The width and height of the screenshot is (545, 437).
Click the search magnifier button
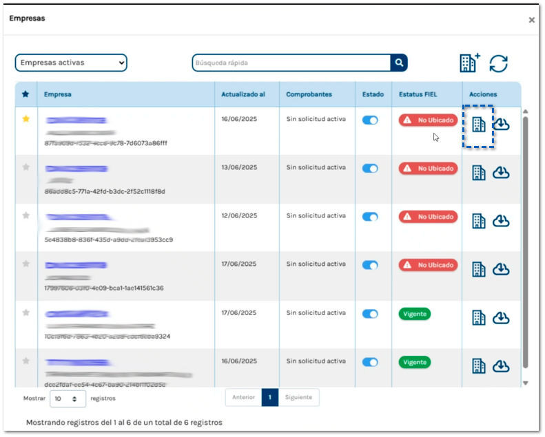(x=399, y=63)
